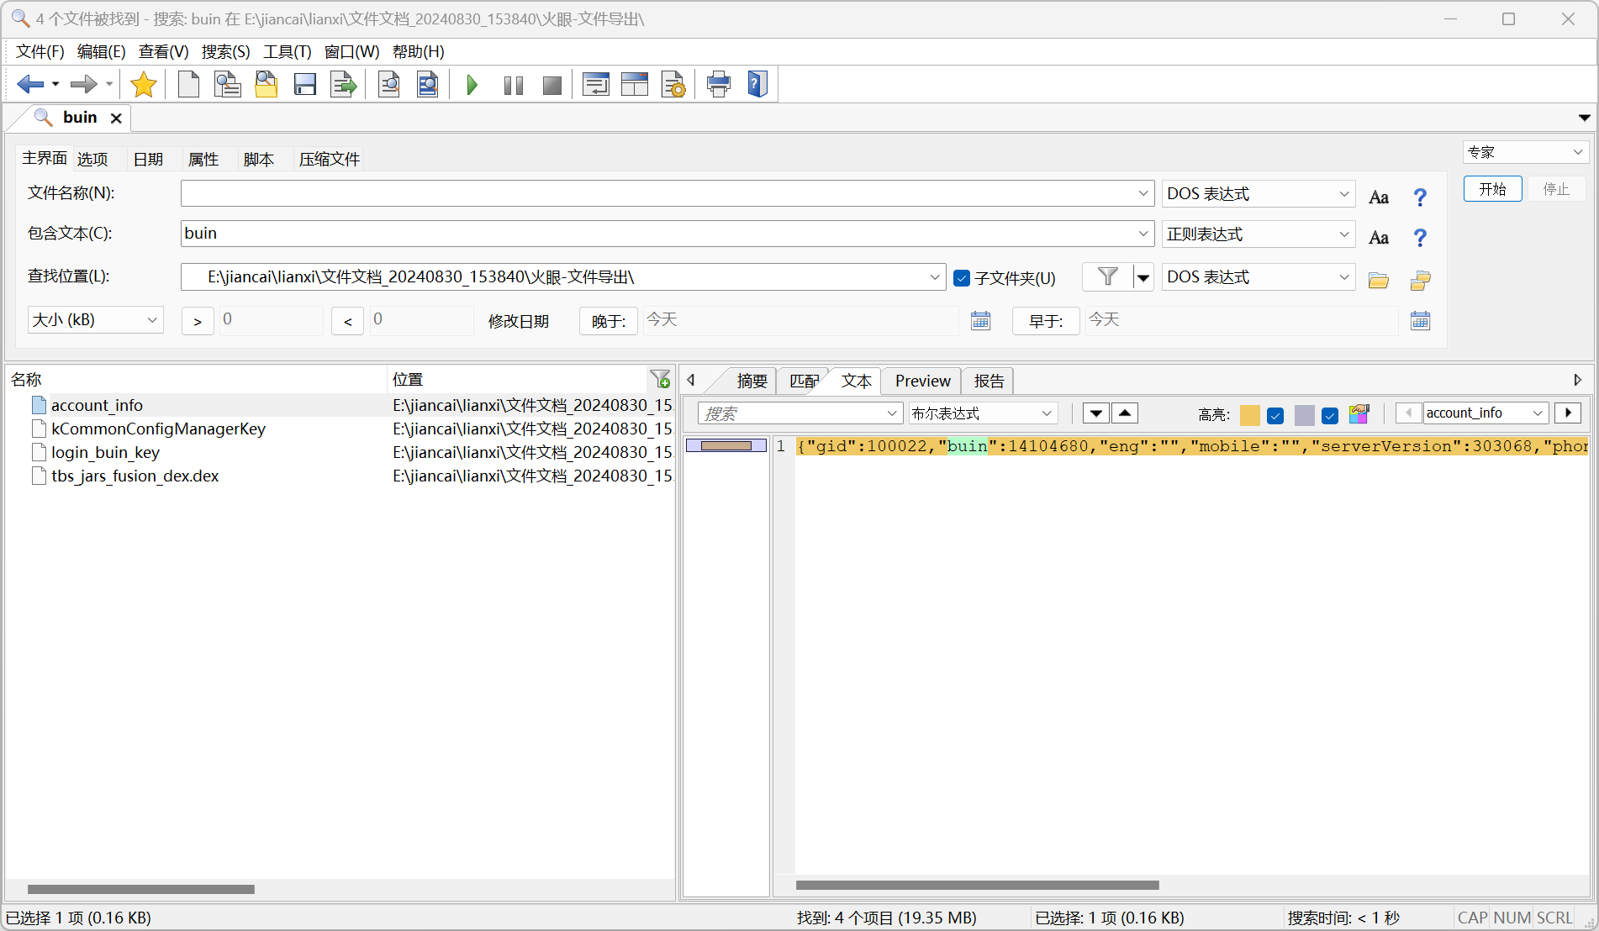The image size is (1599, 931).
Task: Open the expert mode dropdown
Action: (x=1526, y=152)
